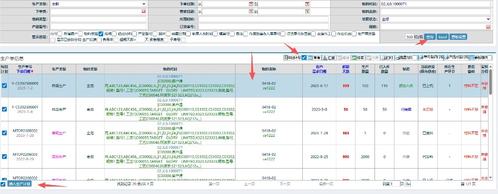Sort by 下单日期 column header
Viewport: 498px width, 194px height.
(25, 71)
